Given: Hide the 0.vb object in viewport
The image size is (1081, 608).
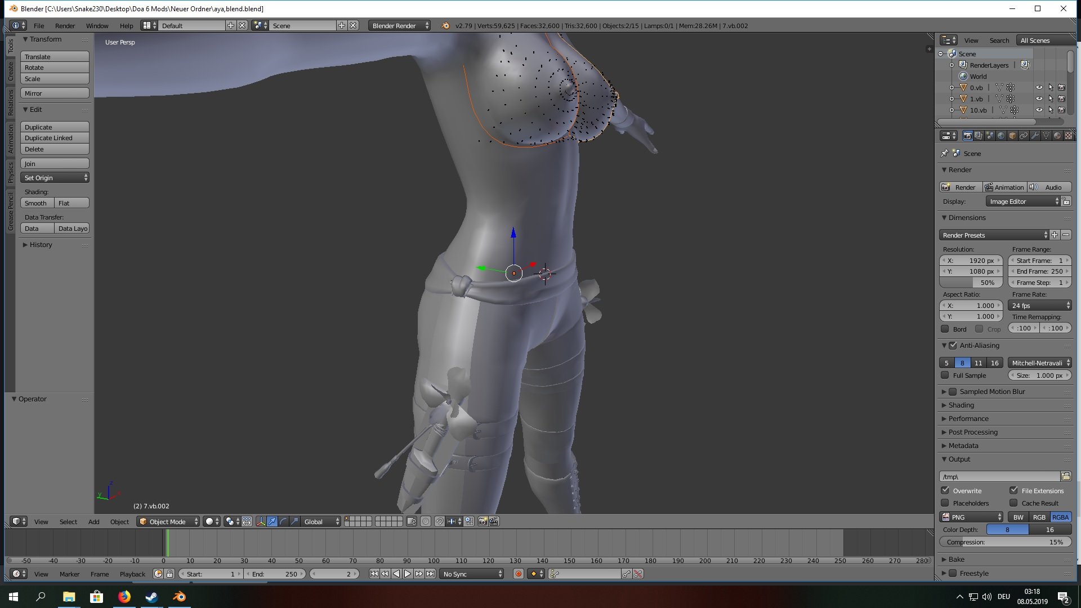Looking at the screenshot, I should pos(1039,87).
